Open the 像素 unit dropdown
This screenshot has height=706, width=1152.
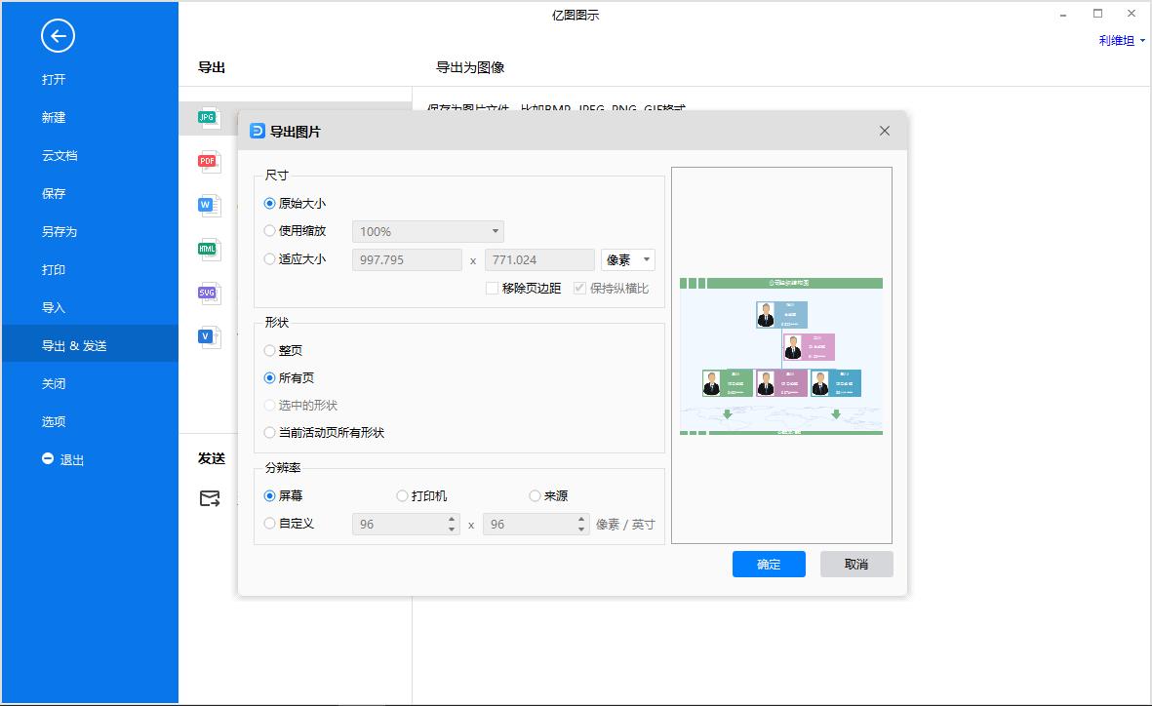point(627,259)
